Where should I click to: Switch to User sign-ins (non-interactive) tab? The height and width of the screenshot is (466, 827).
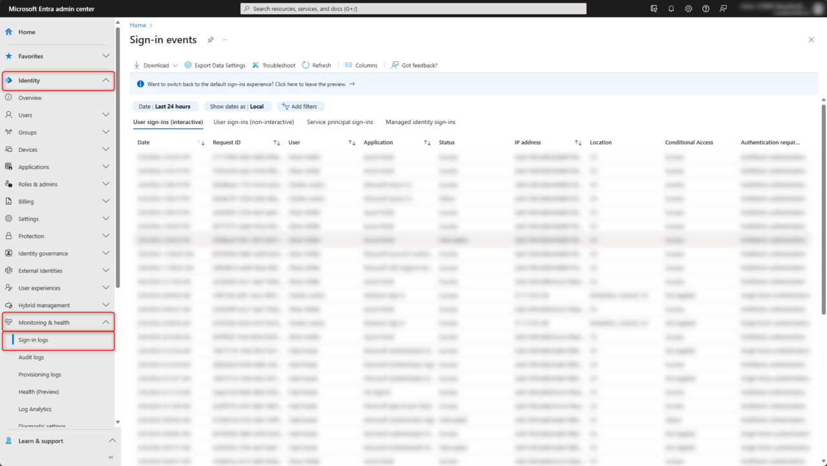tap(254, 122)
